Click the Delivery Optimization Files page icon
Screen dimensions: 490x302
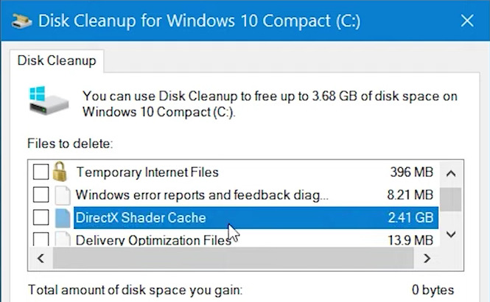62,239
